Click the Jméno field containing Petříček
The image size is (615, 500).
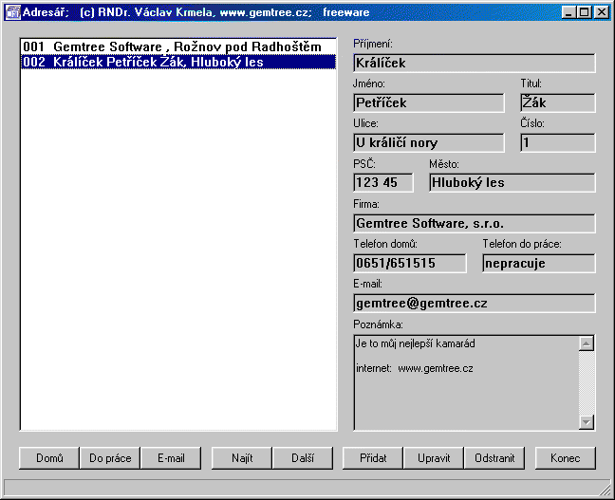tap(428, 103)
